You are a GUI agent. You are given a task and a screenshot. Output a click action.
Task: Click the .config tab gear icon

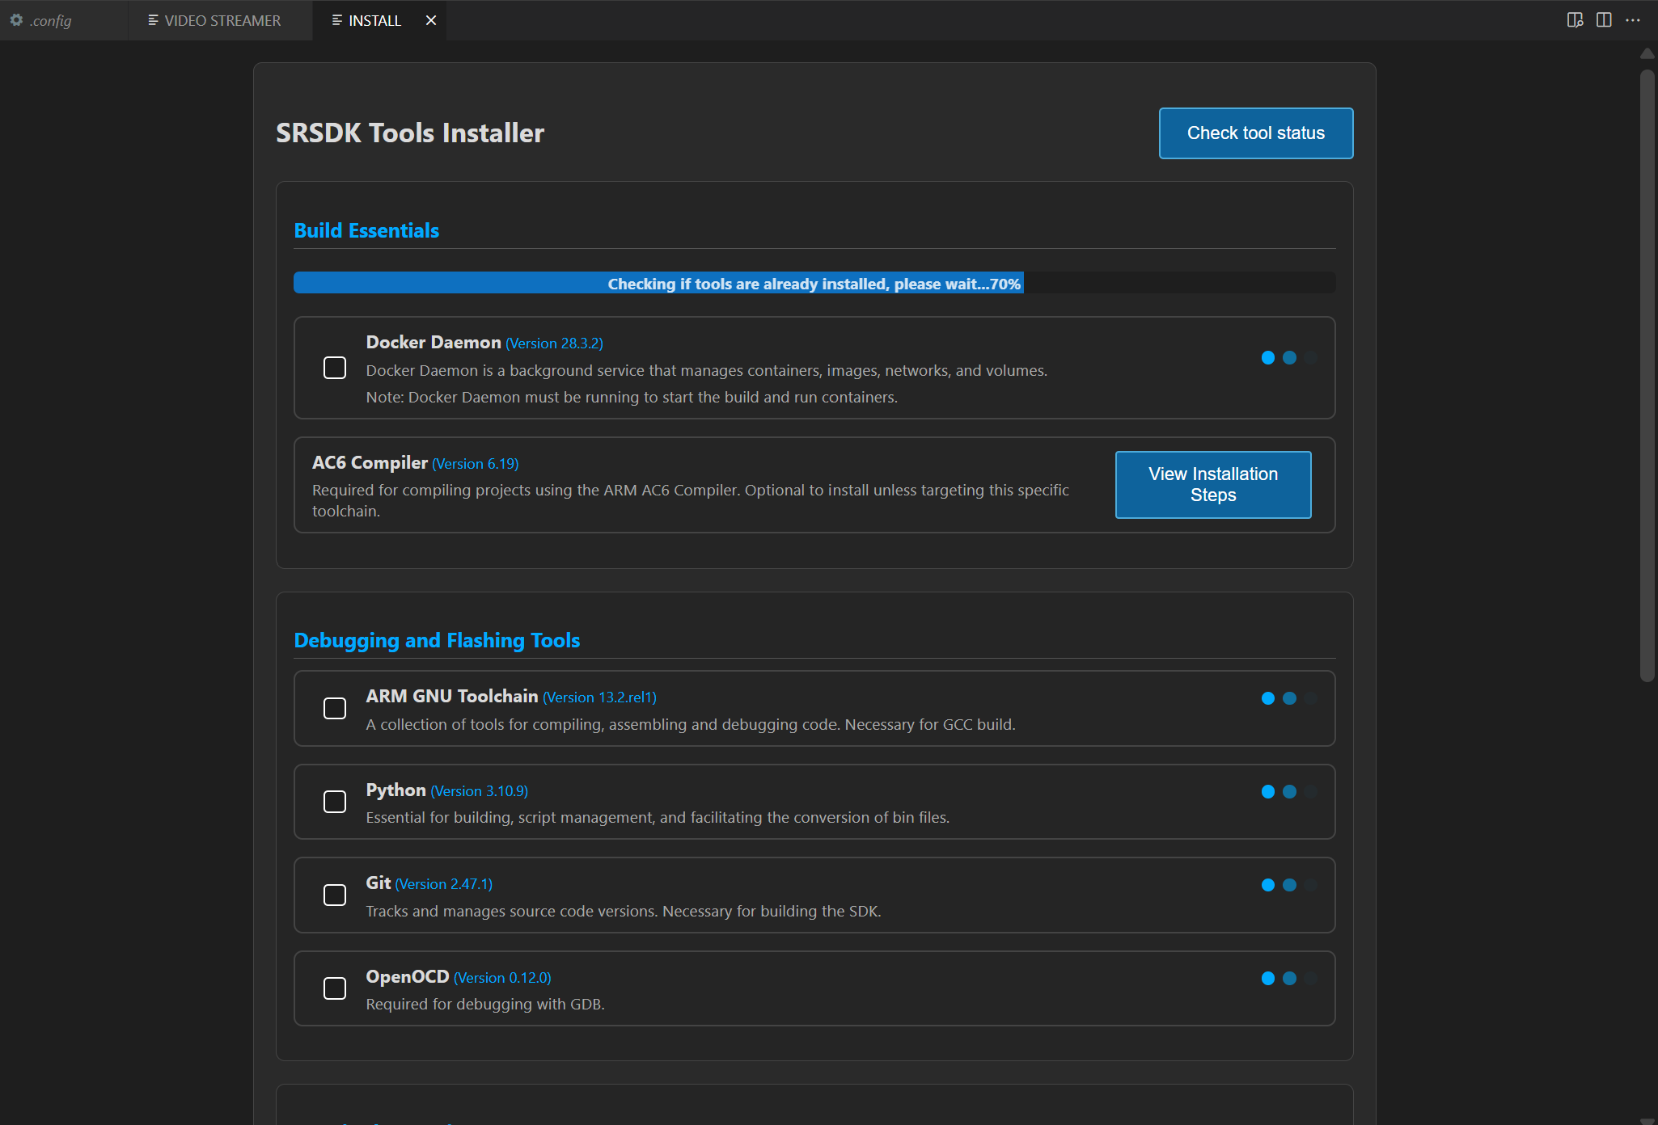pyautogui.click(x=16, y=20)
